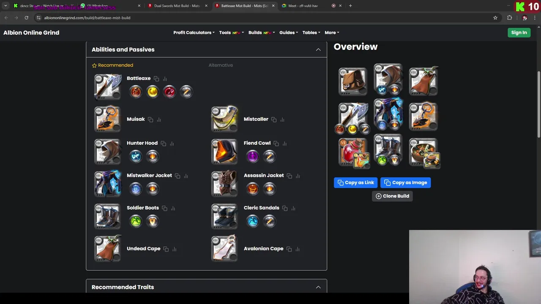The height and width of the screenshot is (304, 541).
Task: Open the Guides dropdown menu
Action: [x=288, y=33]
